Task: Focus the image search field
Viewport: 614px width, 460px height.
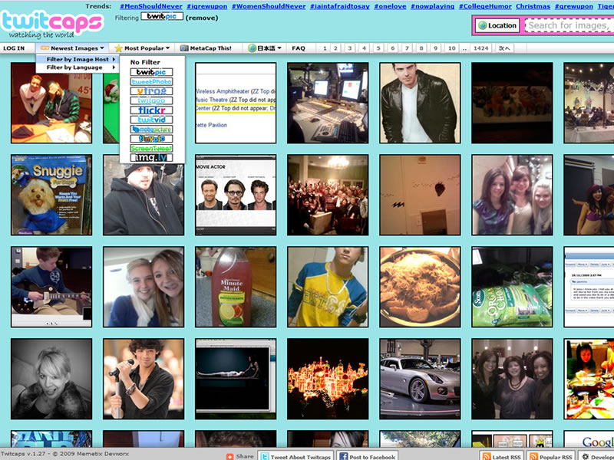Action: click(x=569, y=25)
